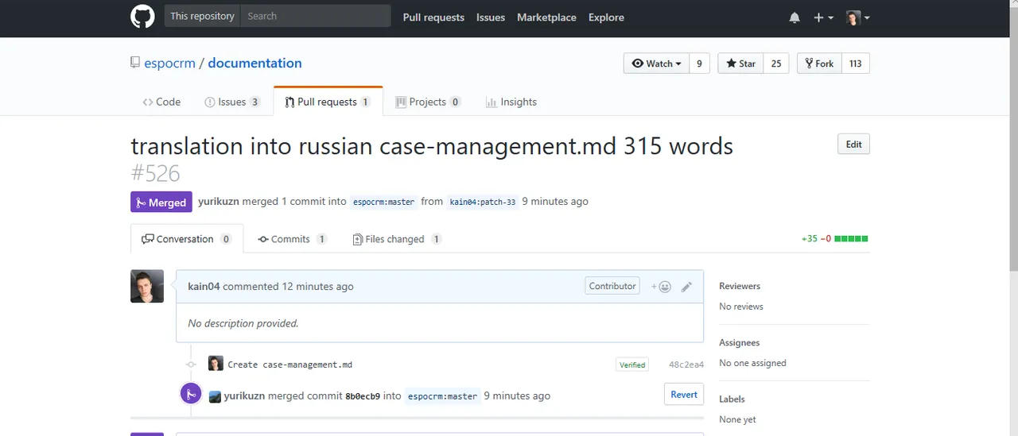The width and height of the screenshot is (1018, 436).
Task: Open the kain04:patch-33 branch label
Action: pos(483,202)
